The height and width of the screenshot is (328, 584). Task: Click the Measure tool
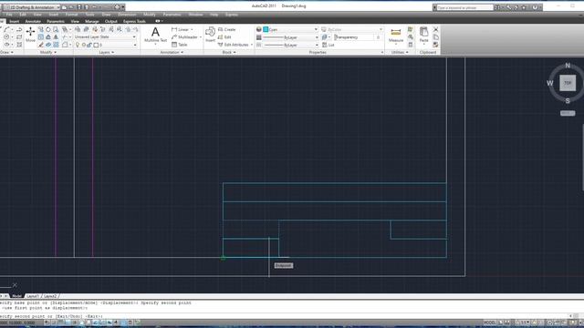click(x=395, y=36)
